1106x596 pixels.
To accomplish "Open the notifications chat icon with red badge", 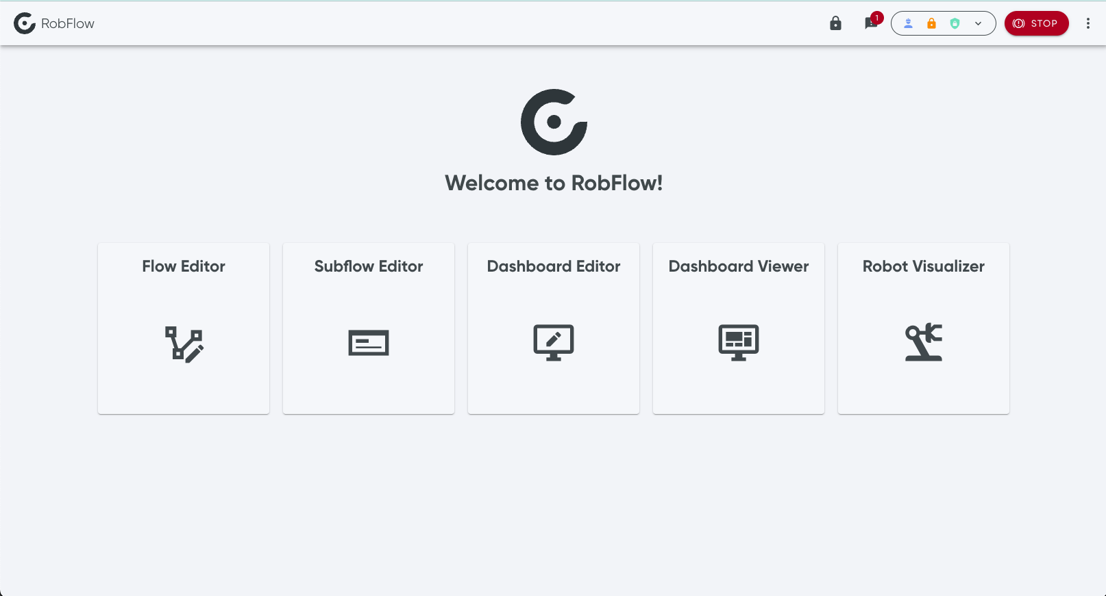I will 872,23.
